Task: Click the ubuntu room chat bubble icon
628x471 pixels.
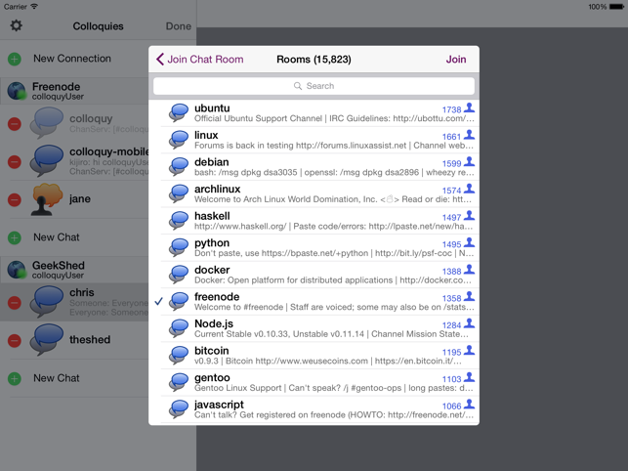Action: pyautogui.click(x=179, y=112)
